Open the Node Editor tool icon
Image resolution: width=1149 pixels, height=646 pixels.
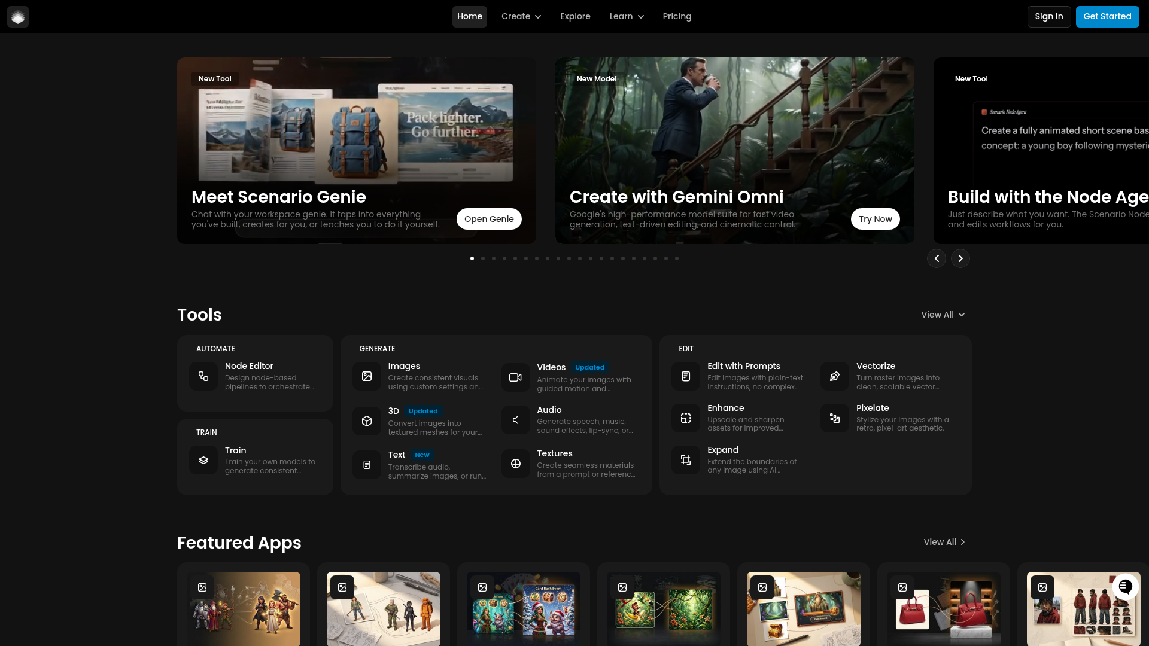tap(203, 376)
